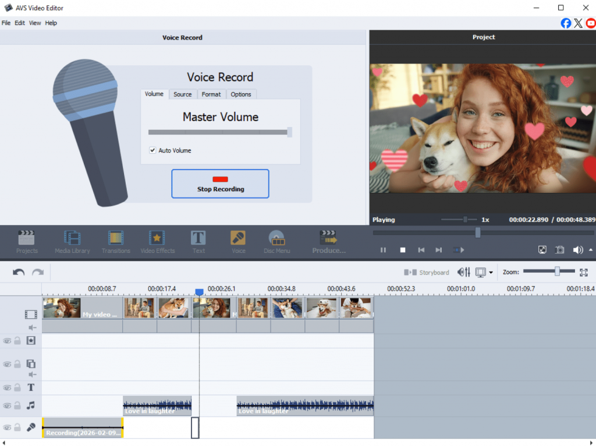Screen dimensions: 596x447
Task: Click the Master Volume slider handle
Action: 289,132
